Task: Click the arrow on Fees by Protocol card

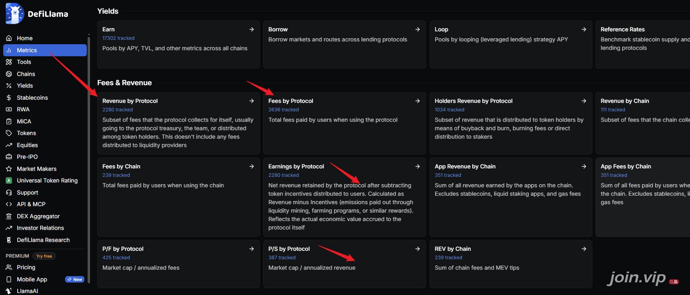Action: pos(418,101)
